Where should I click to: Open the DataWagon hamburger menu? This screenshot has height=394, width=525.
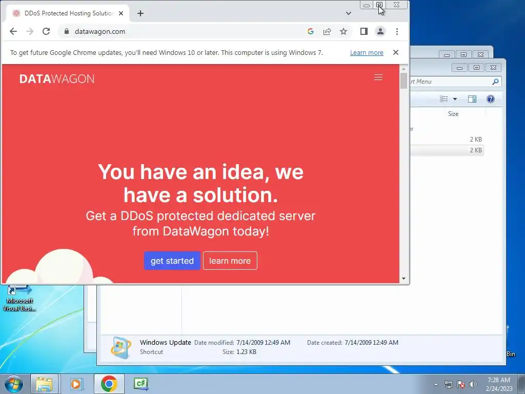click(378, 77)
